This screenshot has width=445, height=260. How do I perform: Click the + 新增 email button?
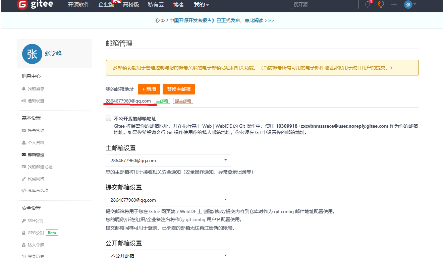149,89
